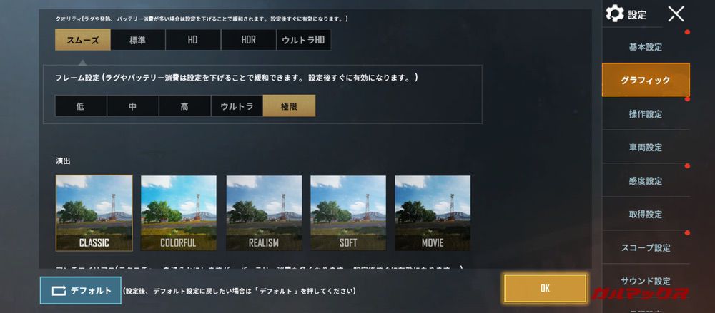Select スムーズ graphics quality

(x=82, y=40)
